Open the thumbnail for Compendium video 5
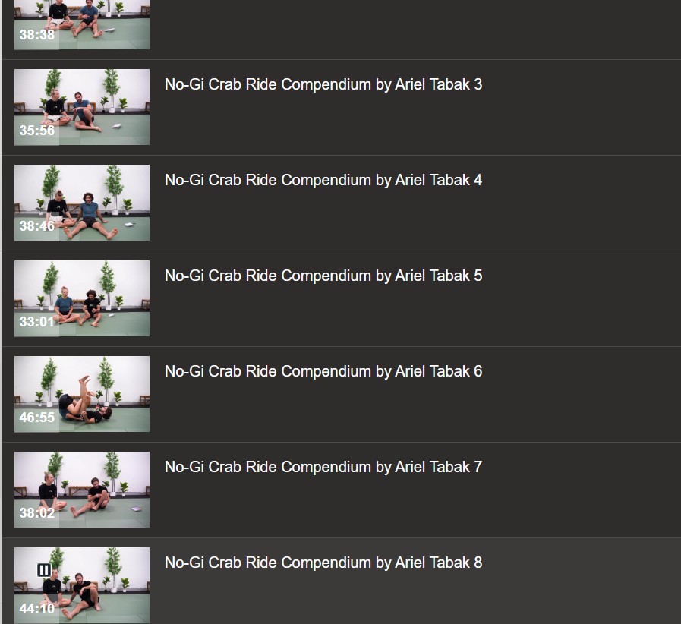Screen dimensions: 681x624 pos(82,298)
